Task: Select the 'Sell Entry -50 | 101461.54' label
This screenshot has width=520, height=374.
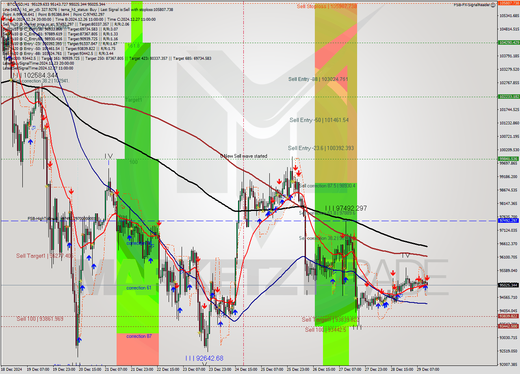Action: click(319, 120)
